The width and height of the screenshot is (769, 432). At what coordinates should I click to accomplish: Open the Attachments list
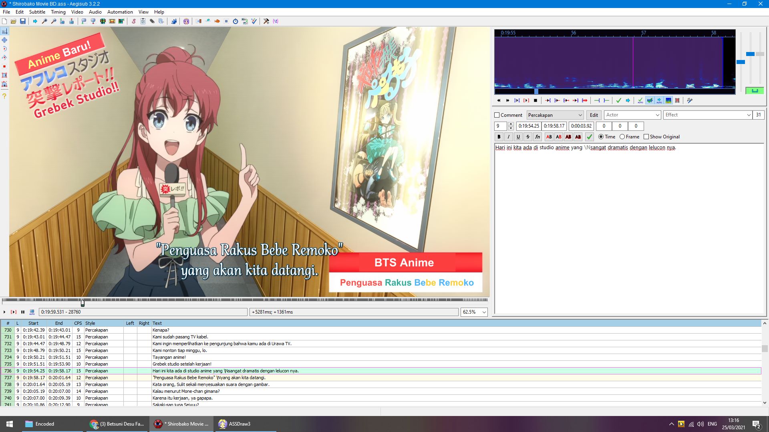(152, 21)
